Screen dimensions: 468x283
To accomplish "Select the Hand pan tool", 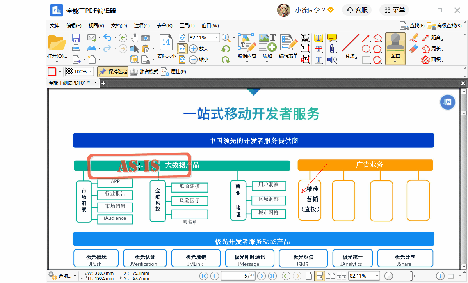I will 135,38.
